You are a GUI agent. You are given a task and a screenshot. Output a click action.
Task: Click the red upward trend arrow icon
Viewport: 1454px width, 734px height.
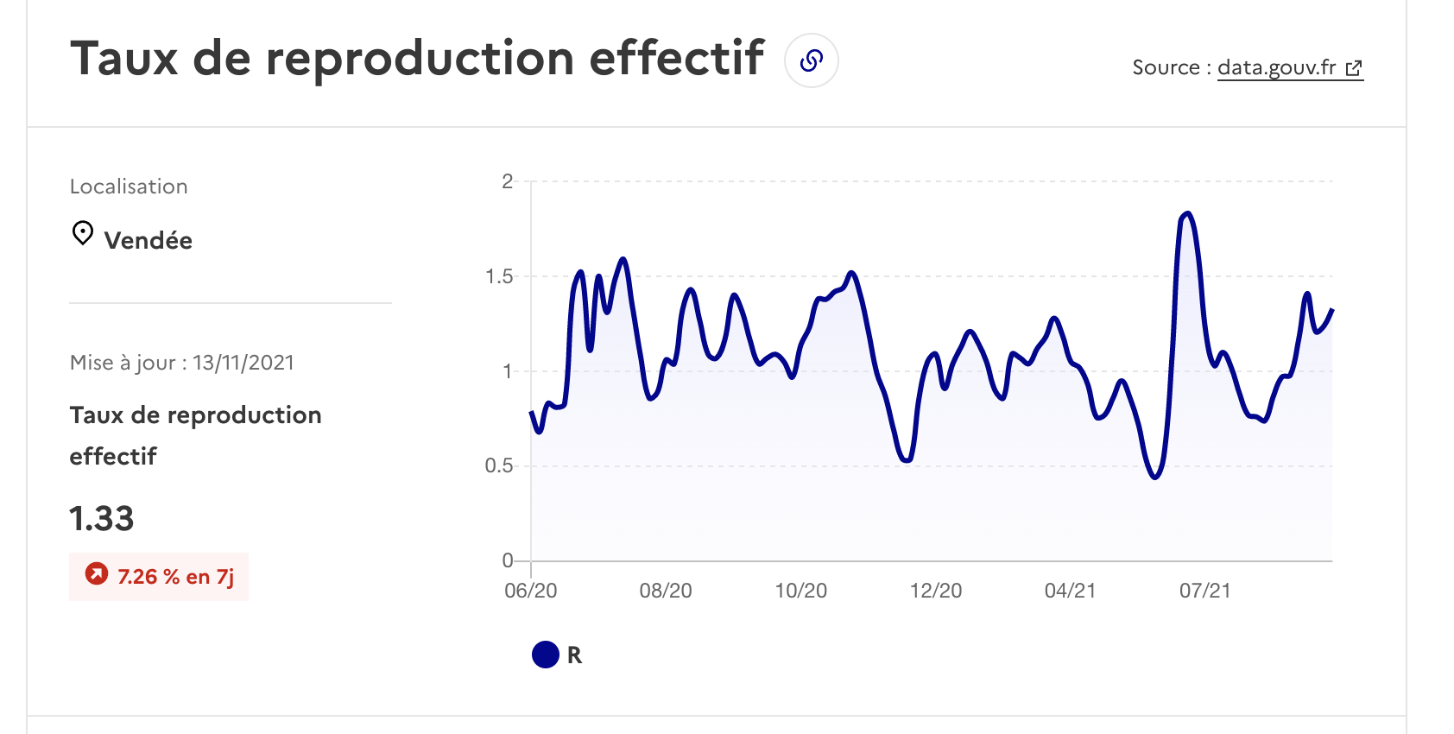pyautogui.click(x=97, y=574)
